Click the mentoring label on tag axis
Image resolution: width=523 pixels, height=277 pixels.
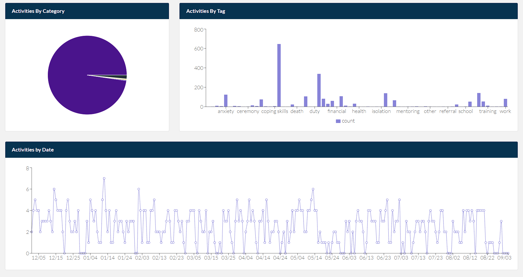pos(408,111)
